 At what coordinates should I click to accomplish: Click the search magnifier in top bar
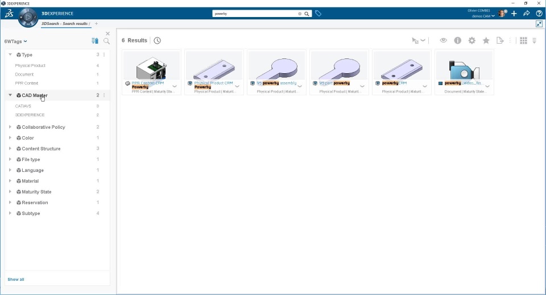307,14
